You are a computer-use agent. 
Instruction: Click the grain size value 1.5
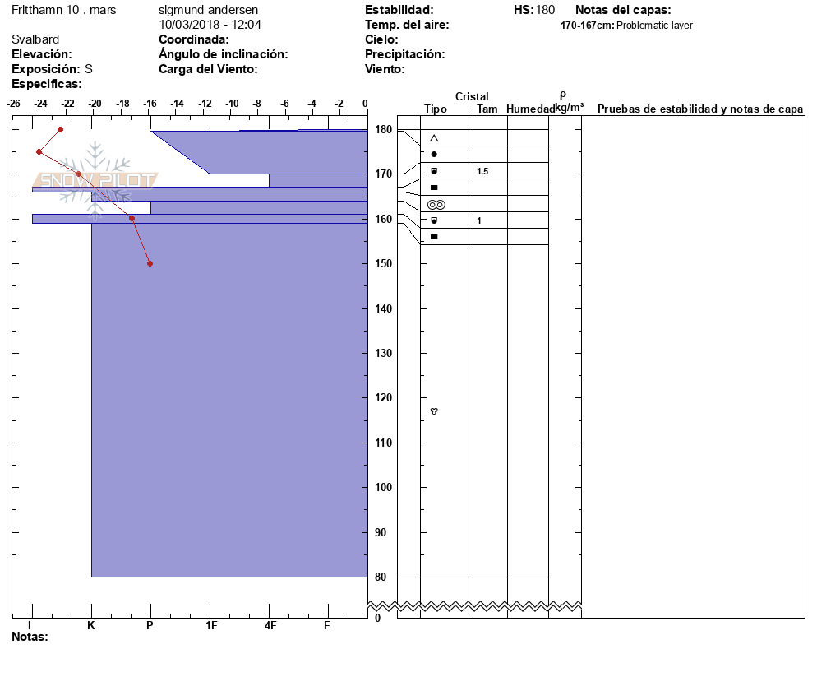pos(482,171)
